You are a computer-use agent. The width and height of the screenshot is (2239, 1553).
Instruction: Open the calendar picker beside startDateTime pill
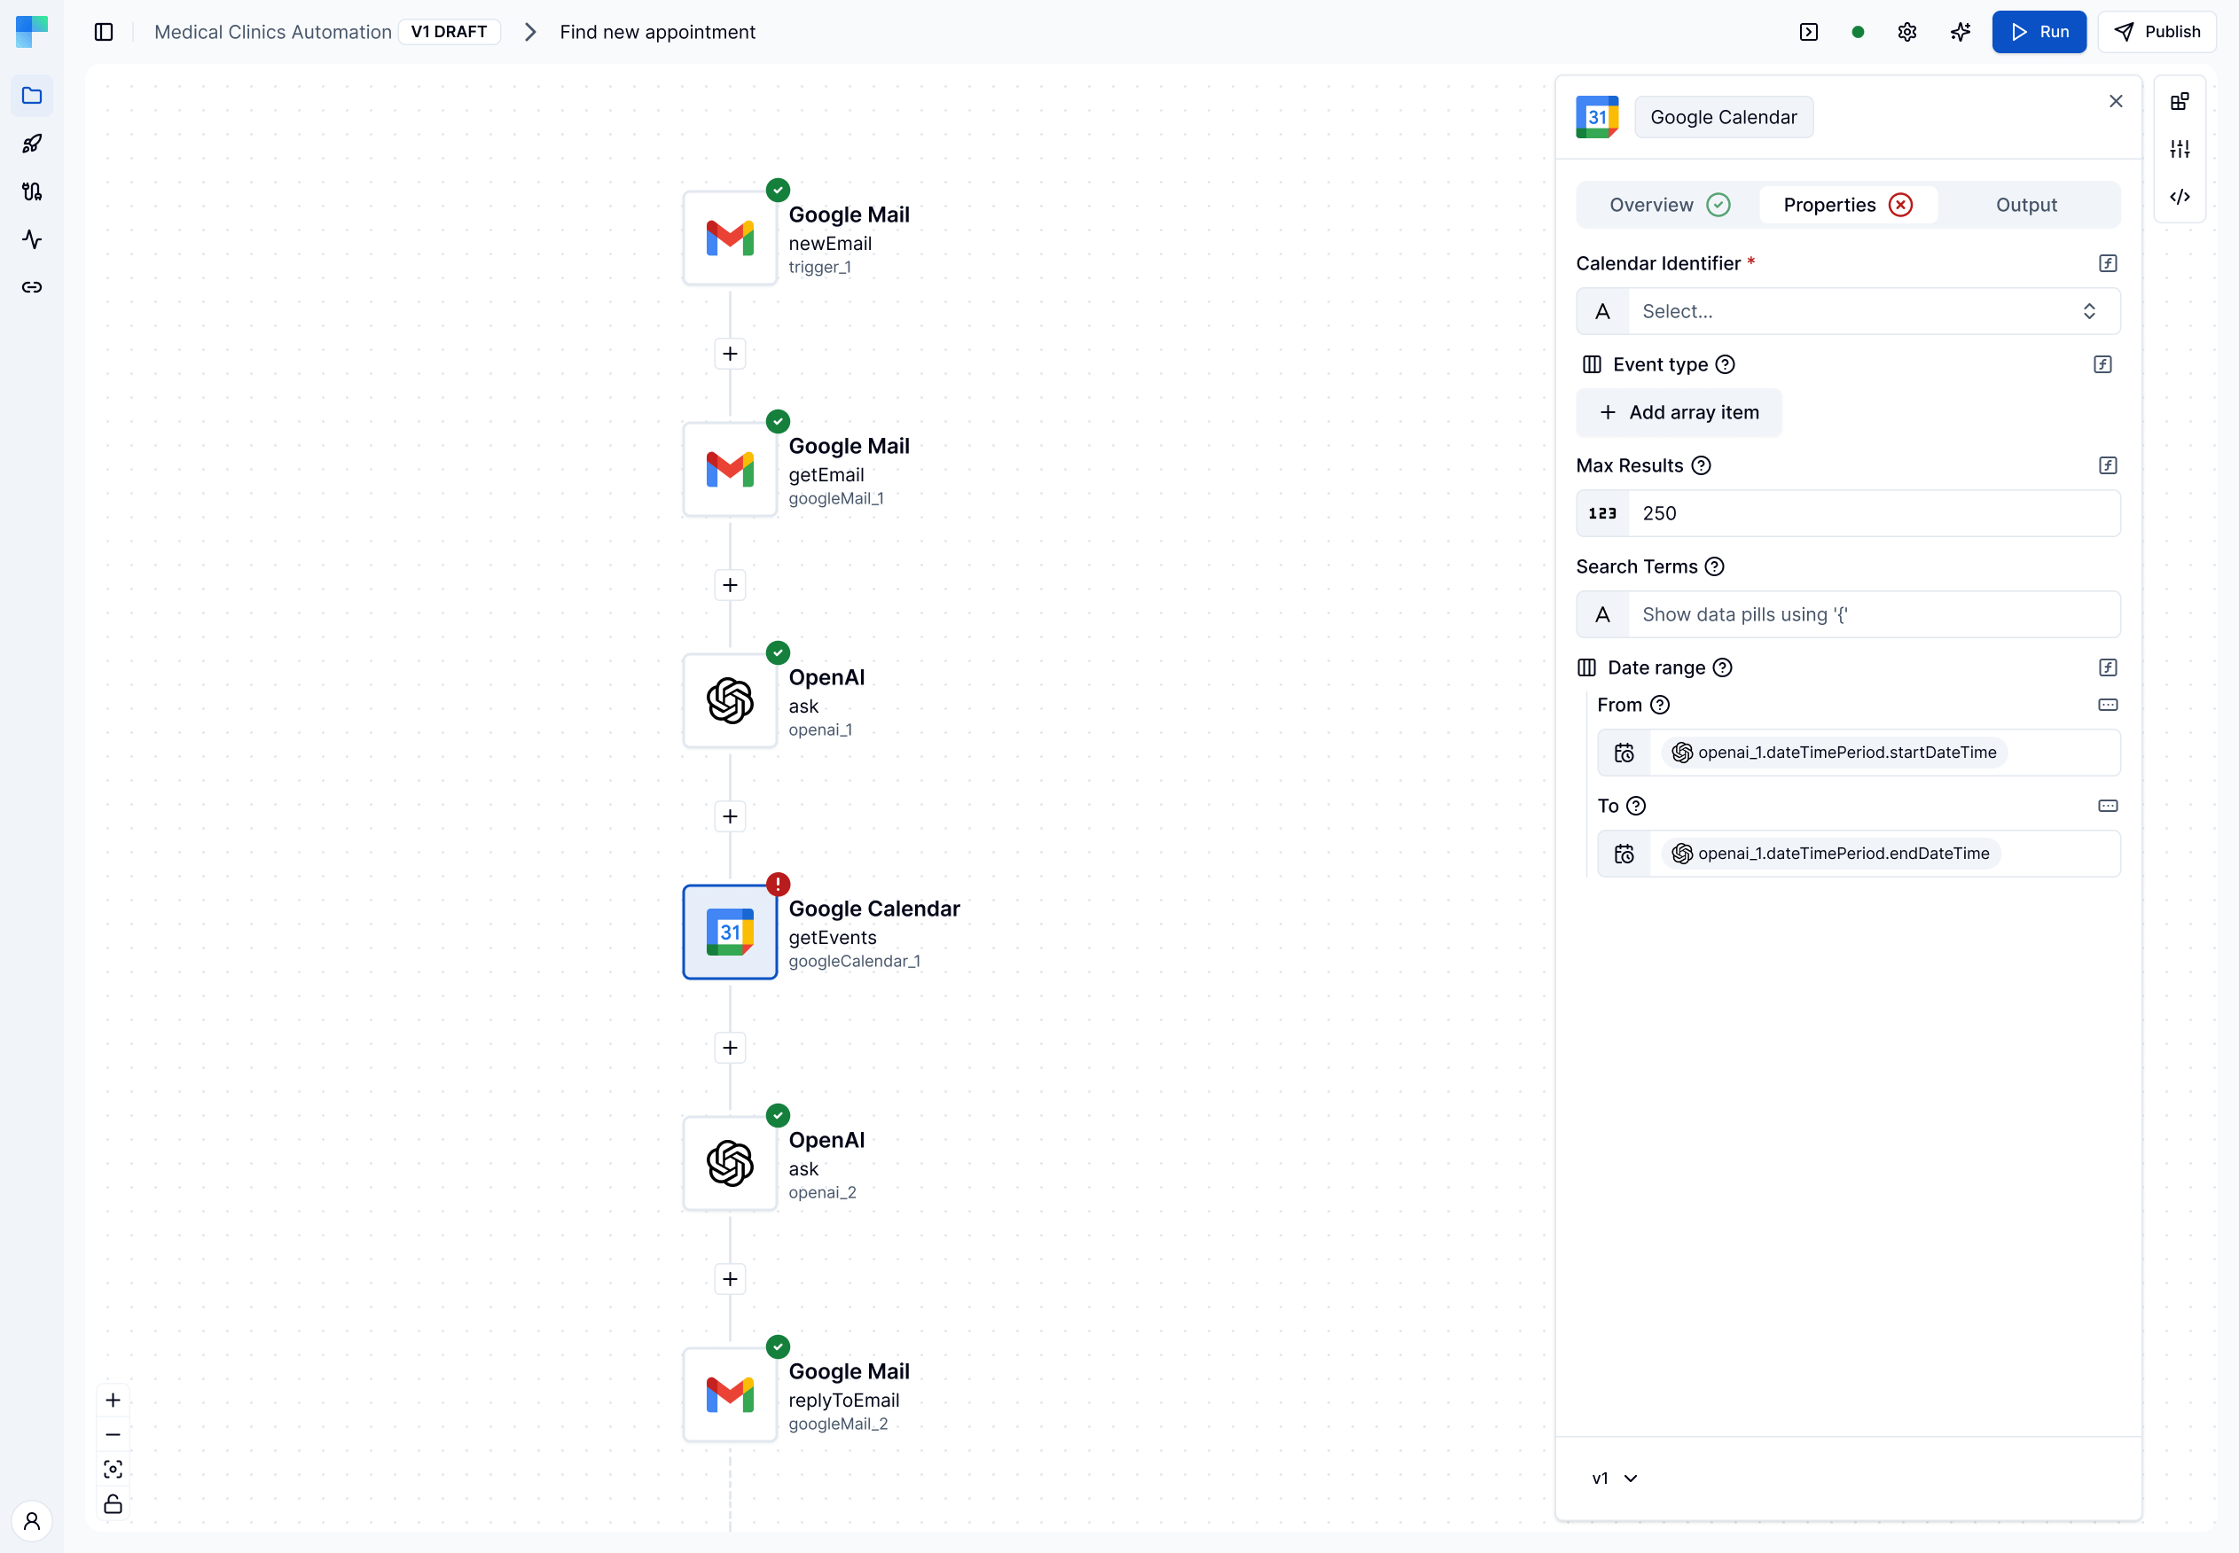[x=1624, y=751]
